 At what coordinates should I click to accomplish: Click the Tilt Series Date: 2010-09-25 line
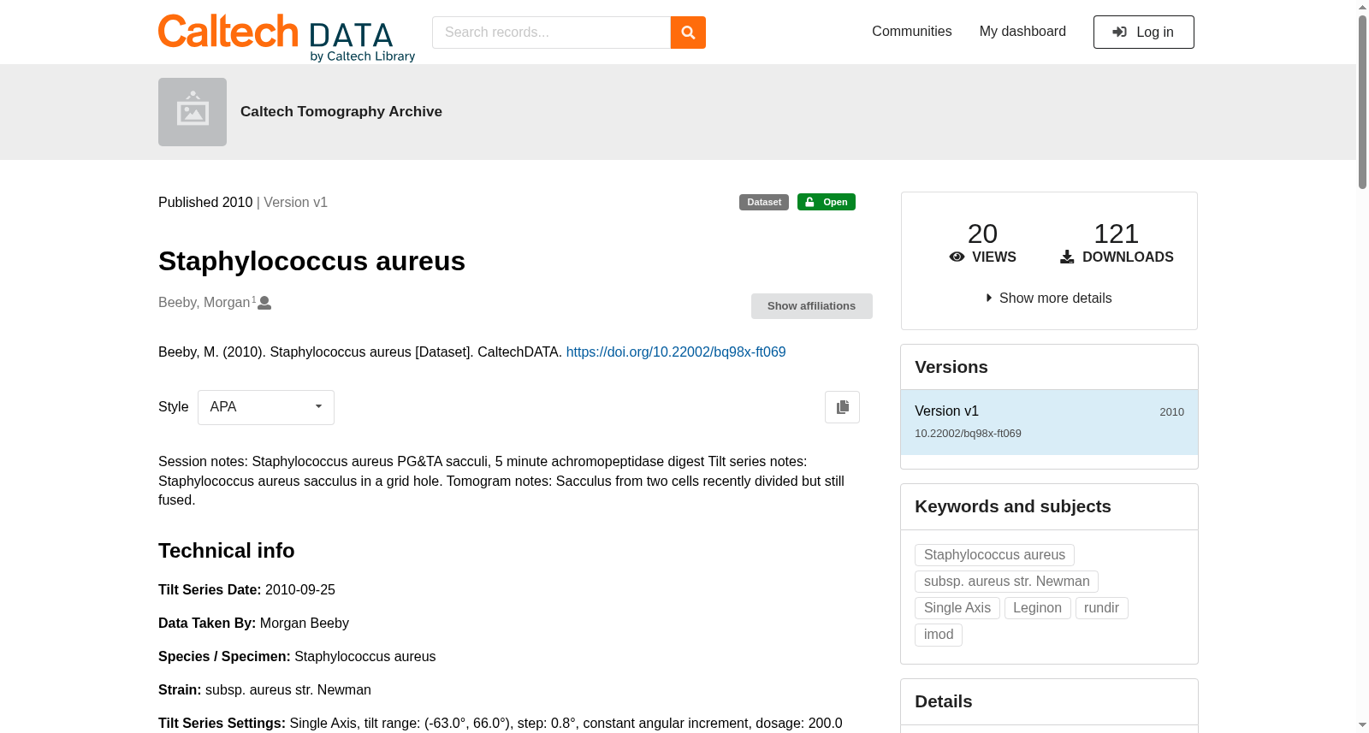[246, 590]
